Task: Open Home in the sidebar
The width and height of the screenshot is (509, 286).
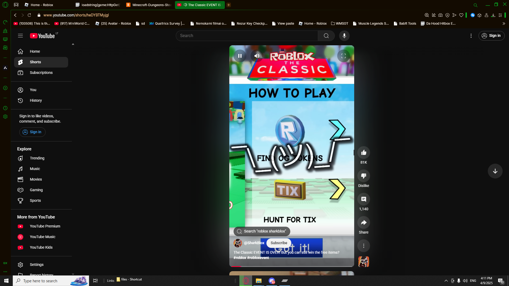Action: pyautogui.click(x=41, y=51)
